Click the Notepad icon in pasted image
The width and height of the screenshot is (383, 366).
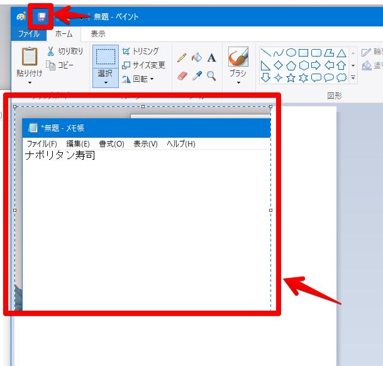(x=33, y=128)
